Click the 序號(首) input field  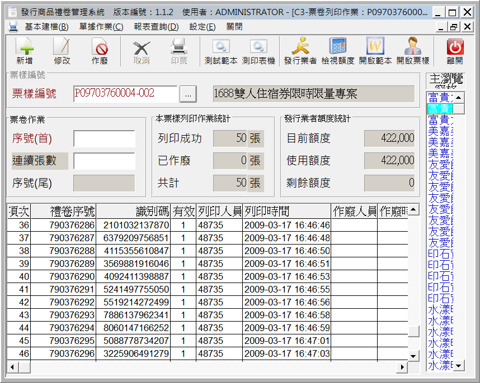105,138
